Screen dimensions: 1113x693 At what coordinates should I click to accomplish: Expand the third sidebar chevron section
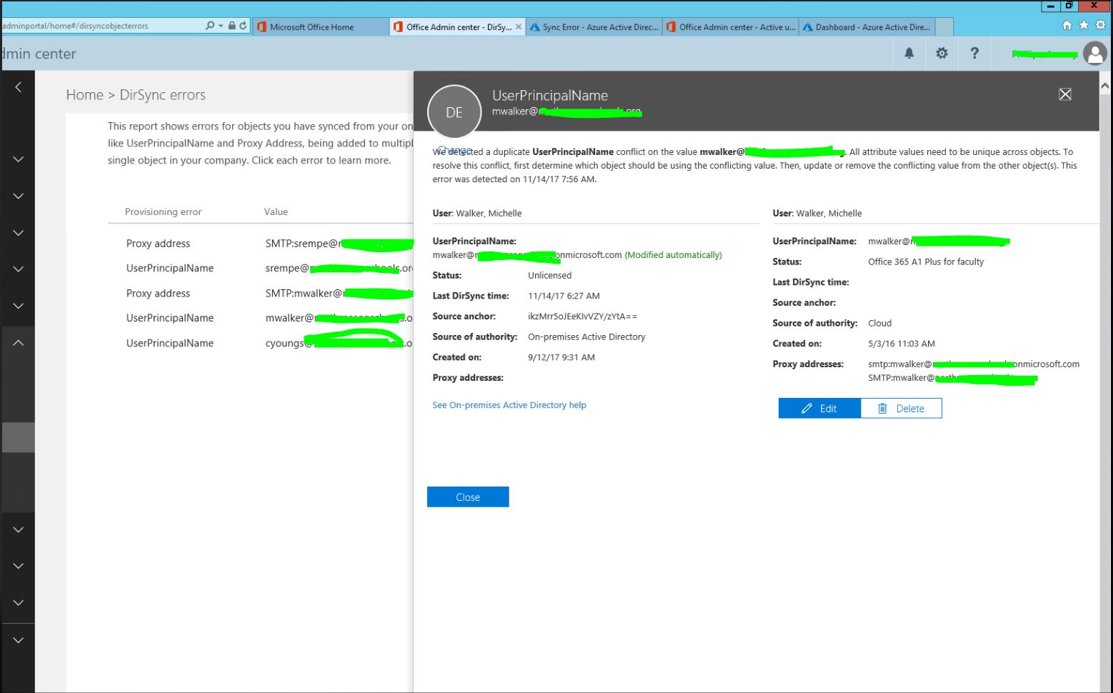coord(19,233)
